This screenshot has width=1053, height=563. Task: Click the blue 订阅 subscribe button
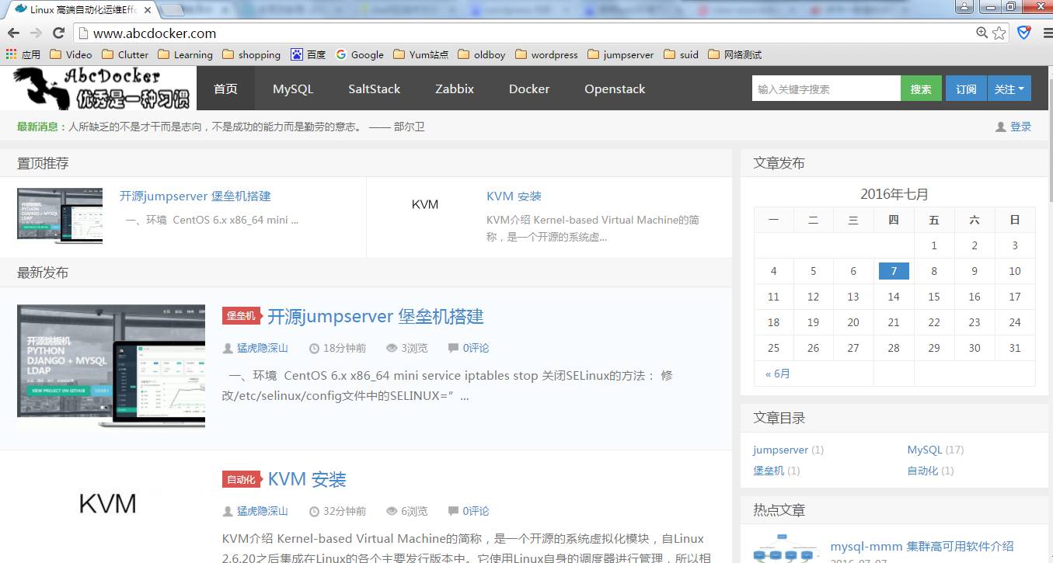coord(966,89)
